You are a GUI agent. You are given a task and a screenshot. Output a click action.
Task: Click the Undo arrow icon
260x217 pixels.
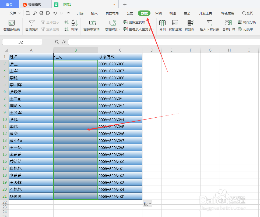point(55,13)
